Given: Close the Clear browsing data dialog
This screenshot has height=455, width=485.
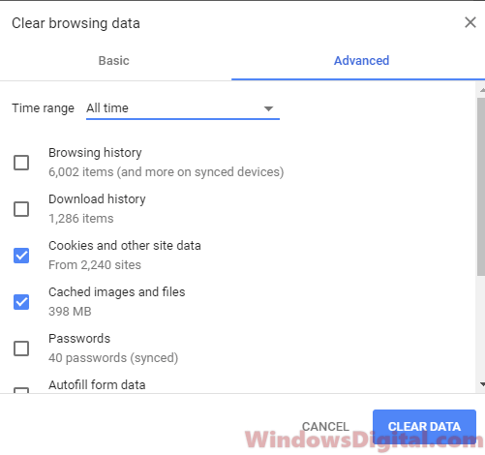Looking at the screenshot, I should [470, 22].
